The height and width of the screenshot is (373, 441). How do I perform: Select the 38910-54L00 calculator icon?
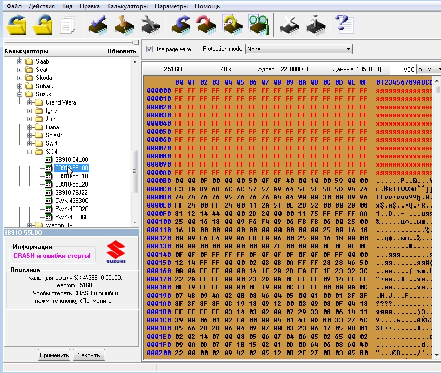pos(48,160)
